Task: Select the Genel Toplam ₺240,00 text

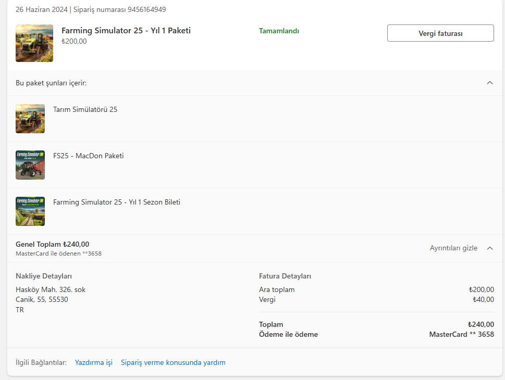Action: click(53, 244)
